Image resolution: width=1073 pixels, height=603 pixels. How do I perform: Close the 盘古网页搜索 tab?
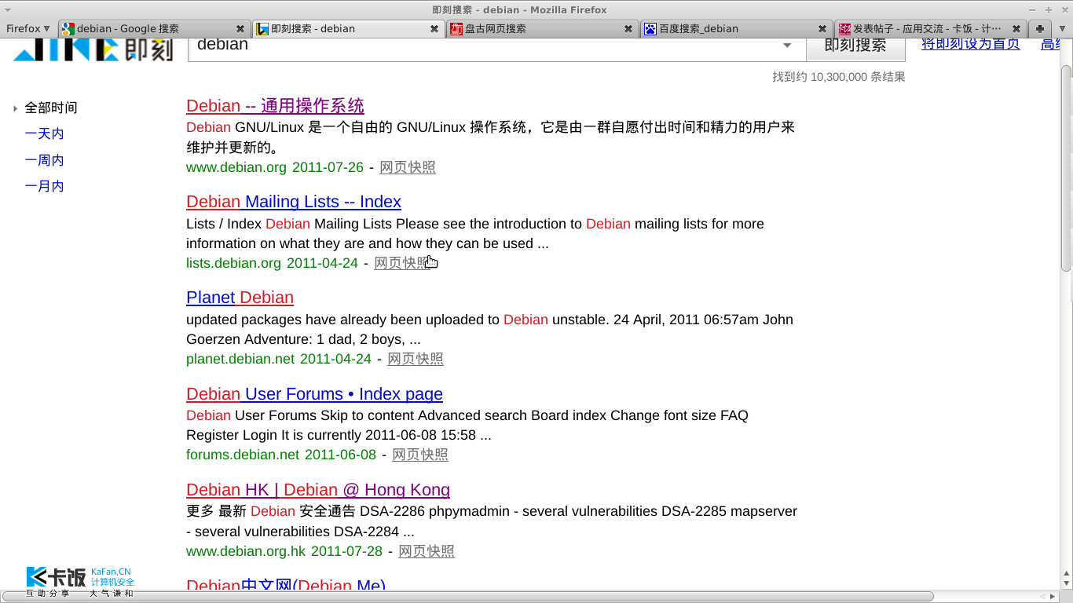tap(628, 28)
